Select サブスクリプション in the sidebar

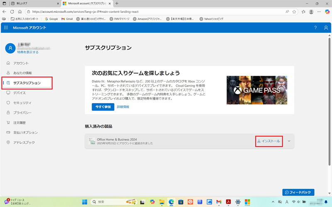click(x=27, y=83)
